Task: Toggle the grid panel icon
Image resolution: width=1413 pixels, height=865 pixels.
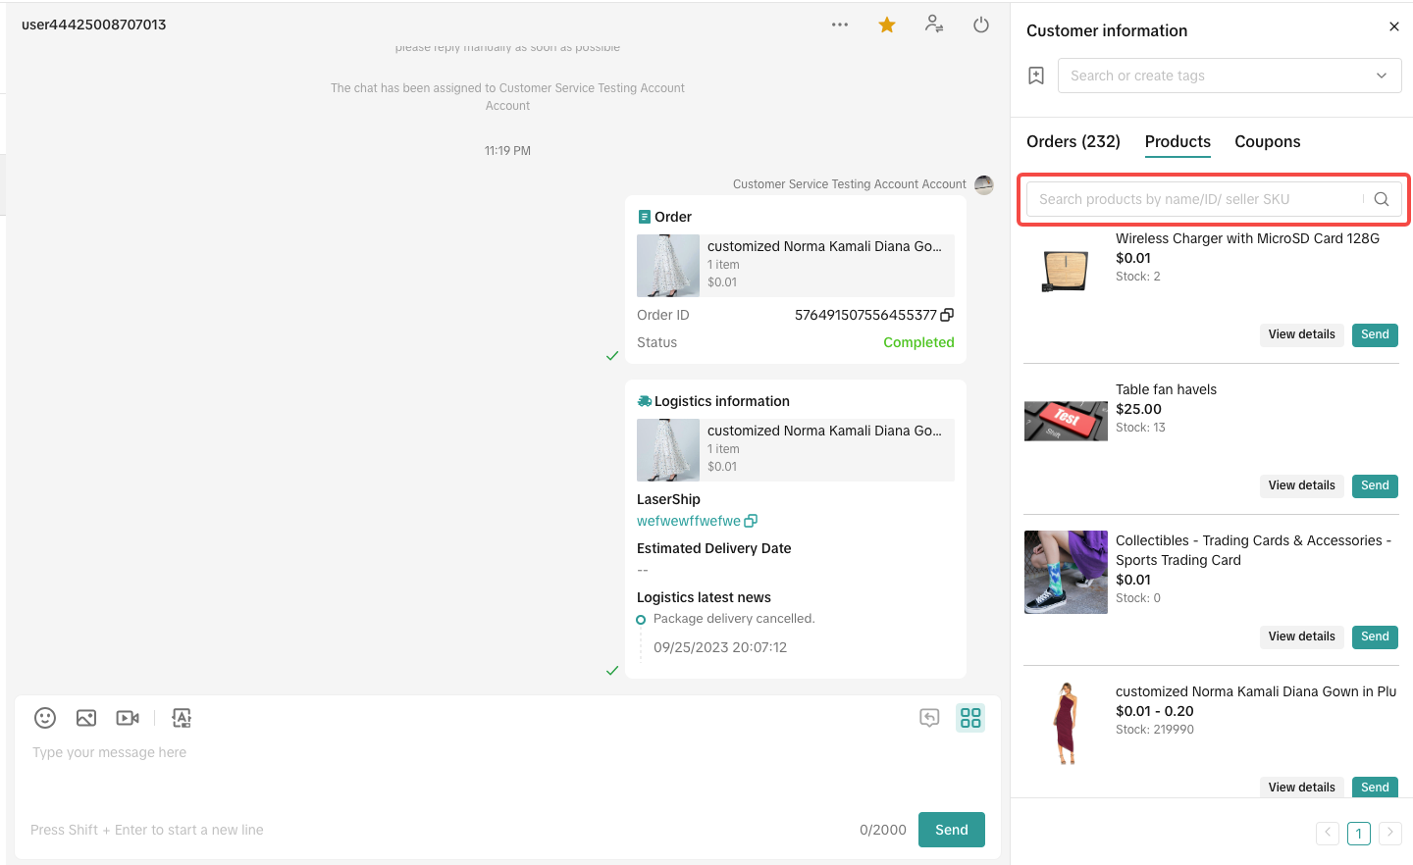Action: pos(970,718)
